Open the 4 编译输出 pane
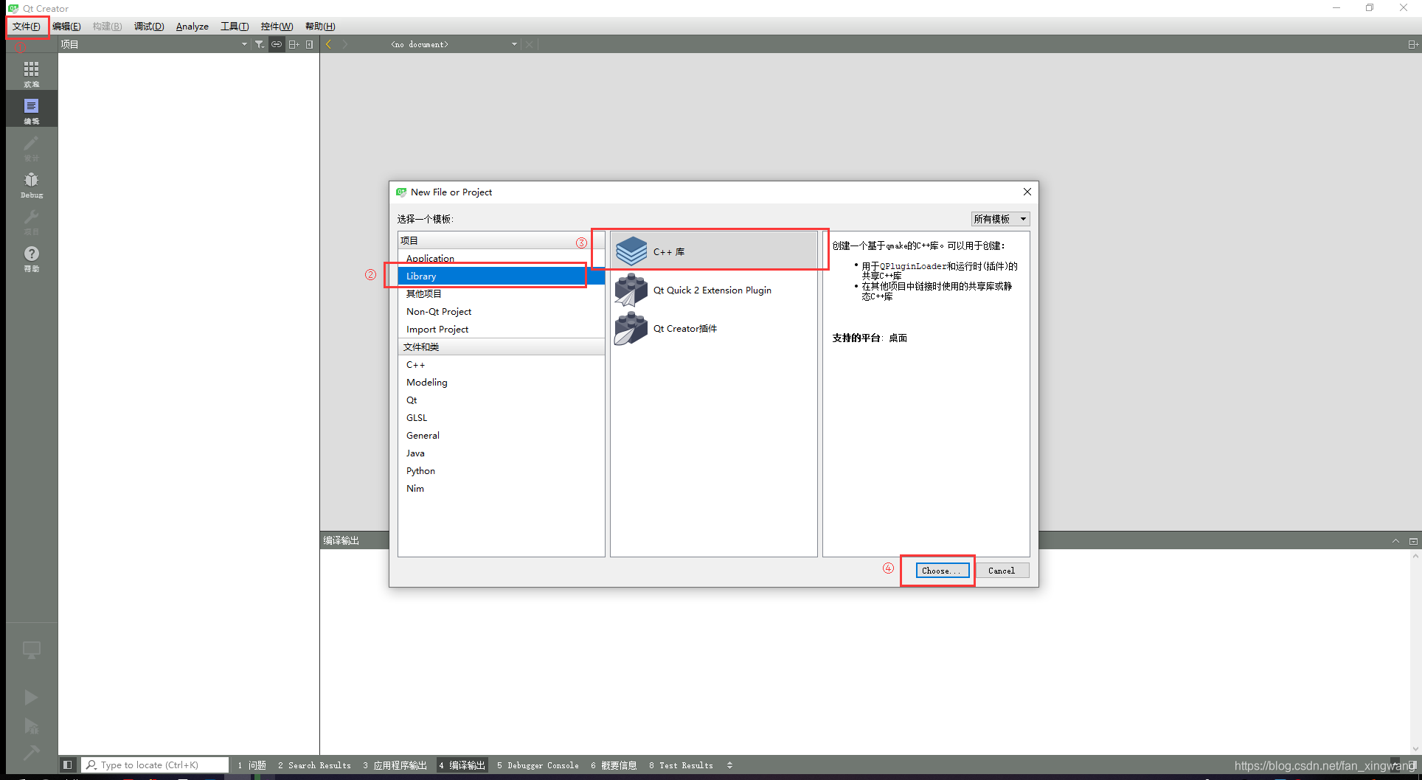Viewport: 1422px width, 780px height. 462,765
